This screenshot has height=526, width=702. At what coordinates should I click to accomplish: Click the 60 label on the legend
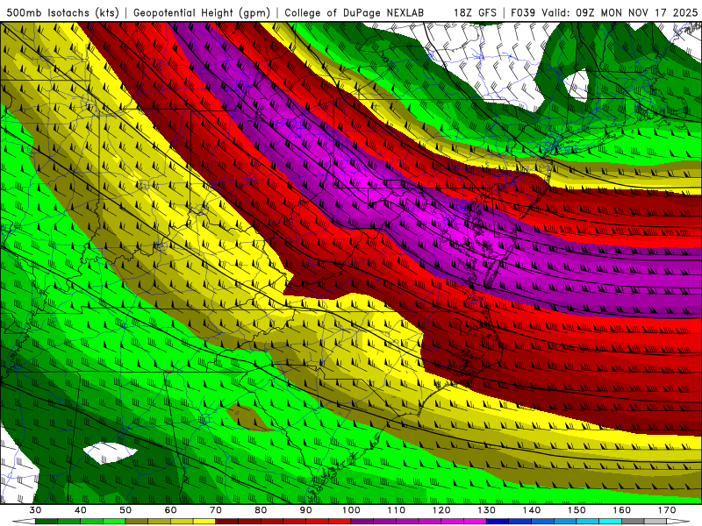(170, 510)
